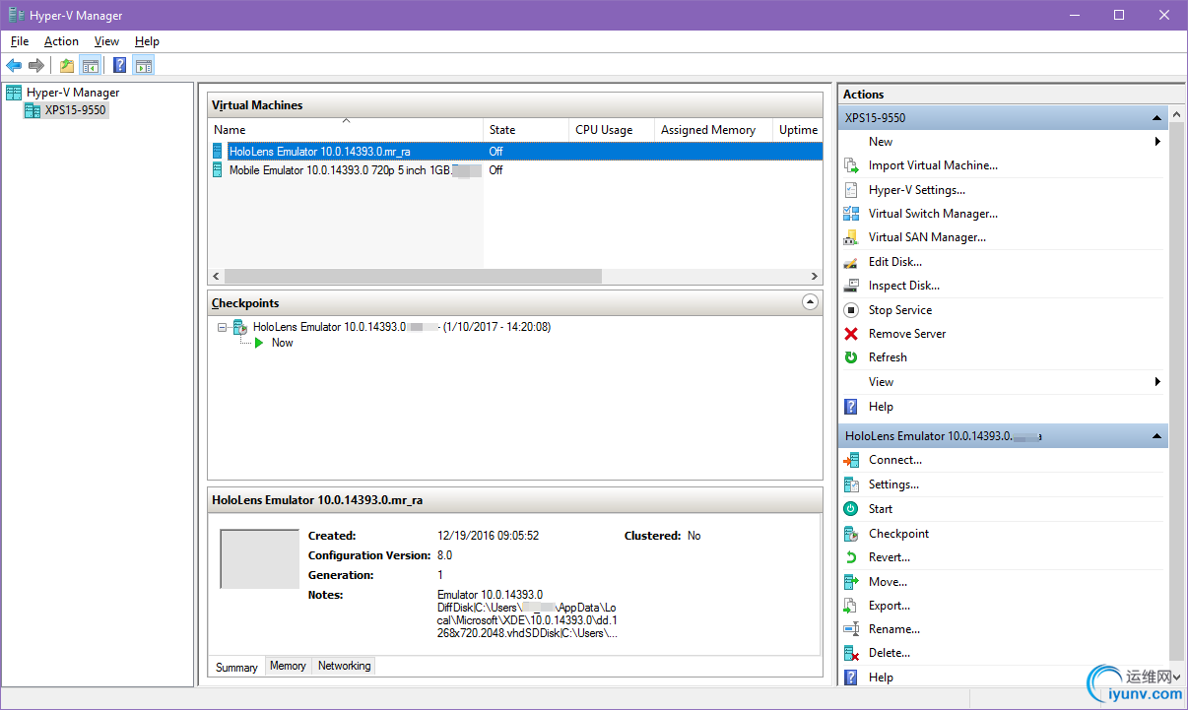Viewport: 1188px width, 710px height.
Task: Click the Export action icon
Action: point(851,606)
